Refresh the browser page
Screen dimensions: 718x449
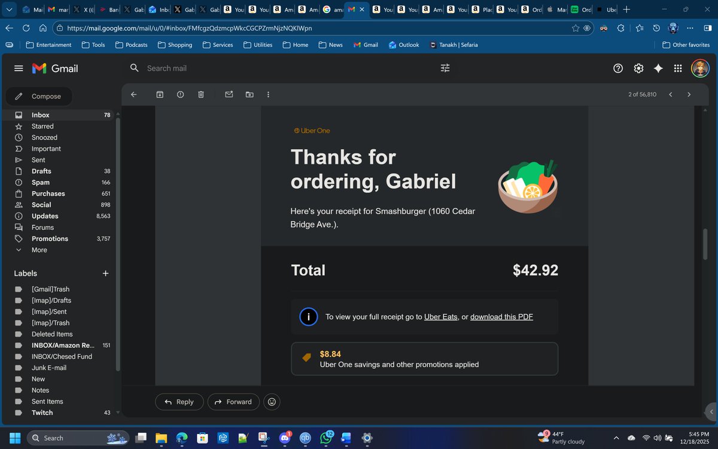(26, 28)
